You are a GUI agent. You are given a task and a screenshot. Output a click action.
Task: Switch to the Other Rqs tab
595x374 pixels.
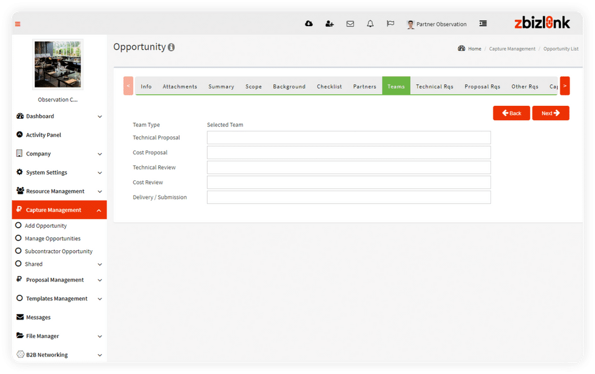pos(525,87)
